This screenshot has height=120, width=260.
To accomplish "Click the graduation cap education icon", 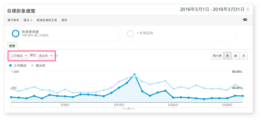I will [245, 20].
